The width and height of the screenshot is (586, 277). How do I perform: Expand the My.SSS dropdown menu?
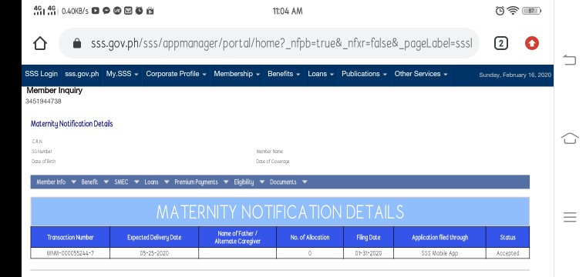coord(122,74)
